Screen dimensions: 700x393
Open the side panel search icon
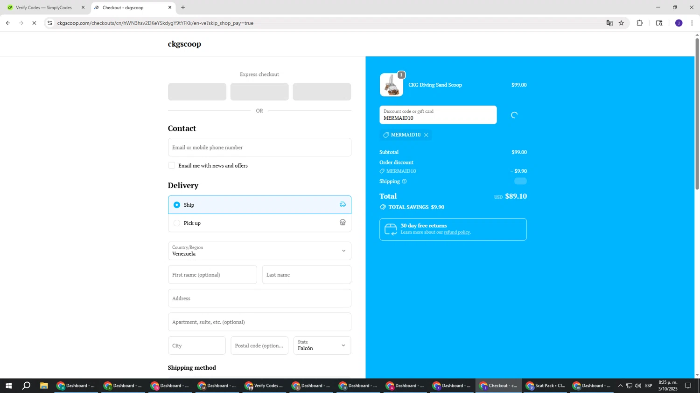click(x=659, y=23)
